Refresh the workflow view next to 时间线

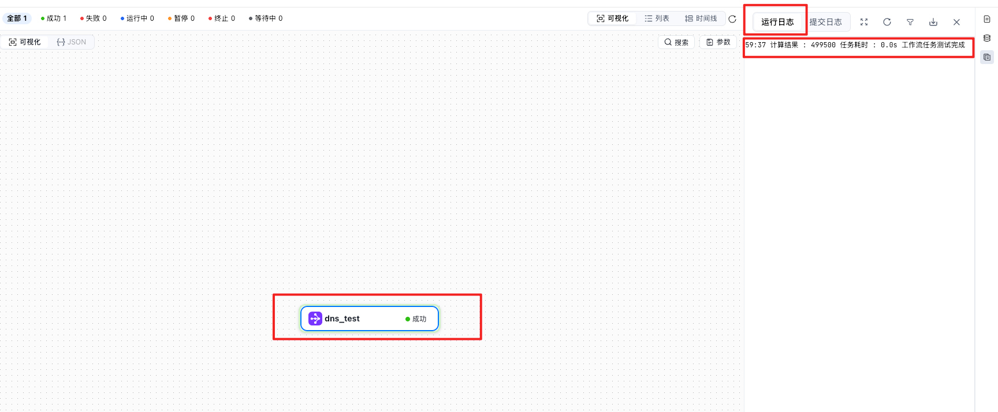(732, 19)
